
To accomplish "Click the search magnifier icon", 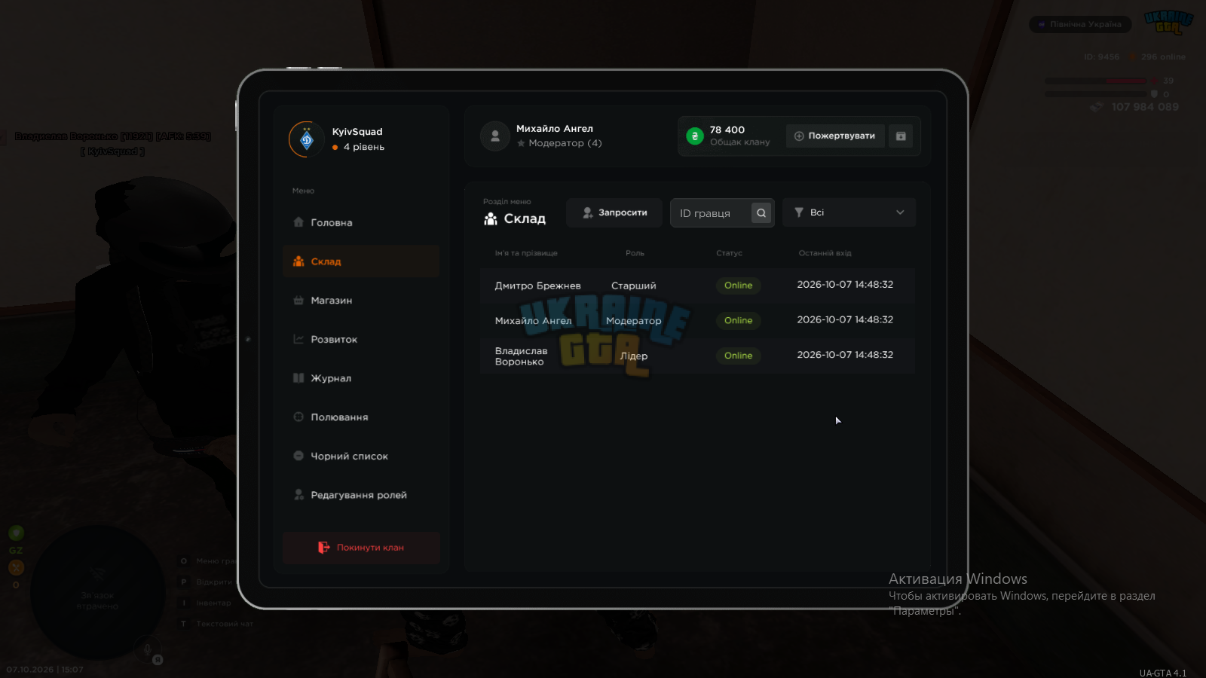I will click(x=761, y=213).
